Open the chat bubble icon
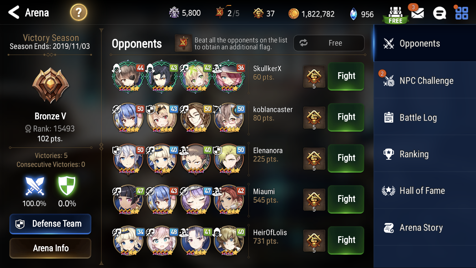The width and height of the screenshot is (476, 268). [x=439, y=14]
